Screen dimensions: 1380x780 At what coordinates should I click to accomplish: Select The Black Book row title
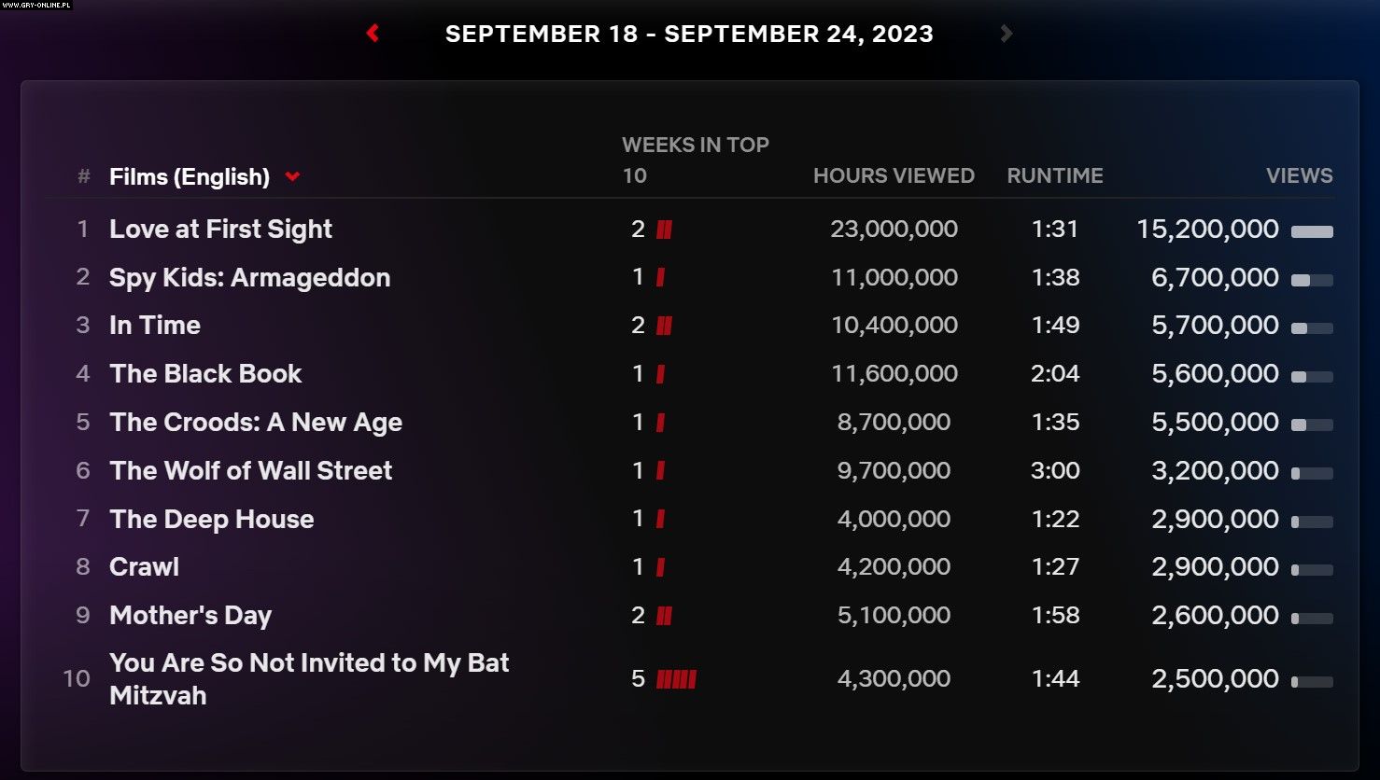point(205,374)
